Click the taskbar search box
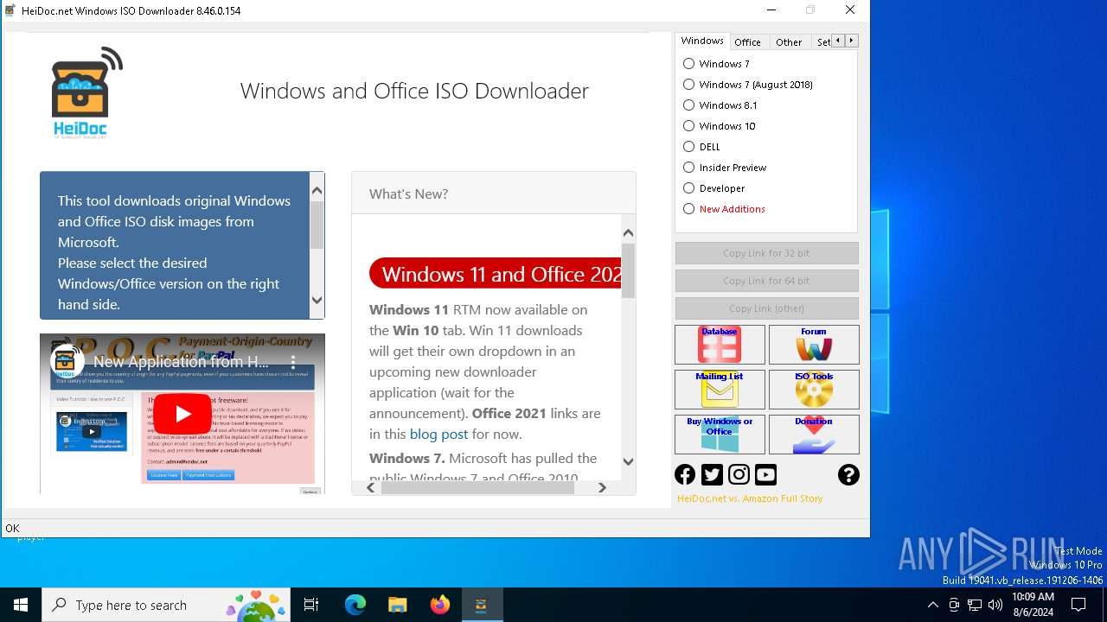 (166, 605)
